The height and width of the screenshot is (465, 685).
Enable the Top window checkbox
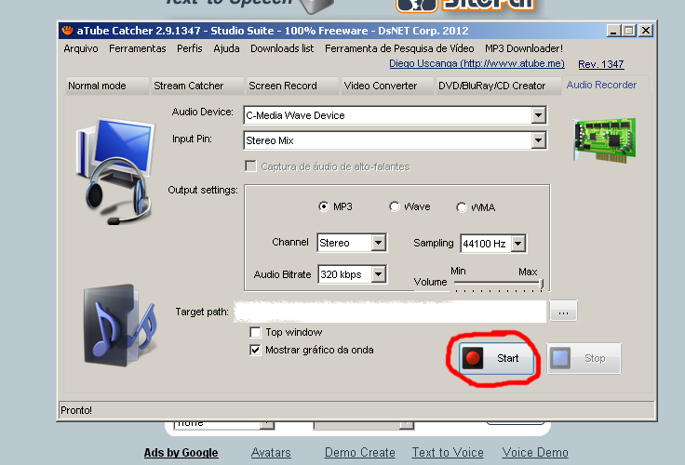[x=255, y=332]
